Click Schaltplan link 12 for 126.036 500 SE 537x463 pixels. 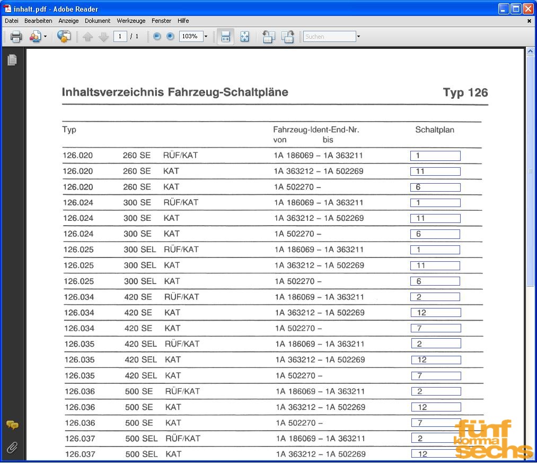click(436, 407)
